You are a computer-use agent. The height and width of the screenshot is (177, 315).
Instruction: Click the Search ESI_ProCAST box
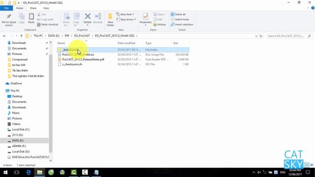[x=289, y=36]
